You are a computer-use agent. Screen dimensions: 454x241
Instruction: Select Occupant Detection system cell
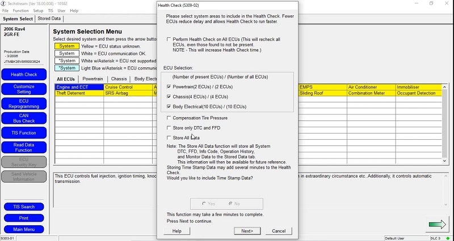(419, 93)
